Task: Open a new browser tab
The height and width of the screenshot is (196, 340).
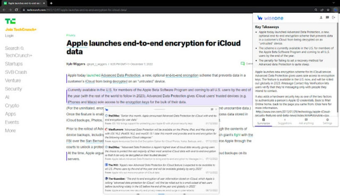Action: pos(51,3)
